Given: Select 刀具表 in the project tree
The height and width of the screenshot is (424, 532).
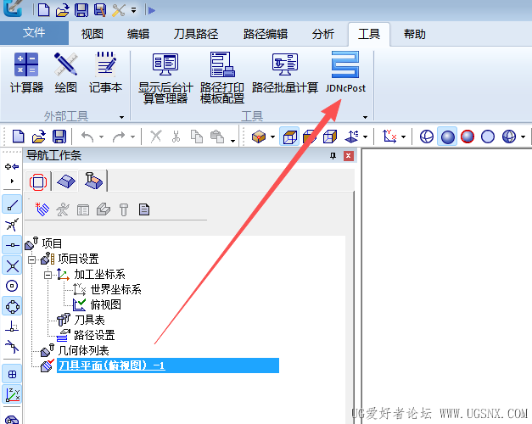Looking at the screenshot, I should coord(89,320).
